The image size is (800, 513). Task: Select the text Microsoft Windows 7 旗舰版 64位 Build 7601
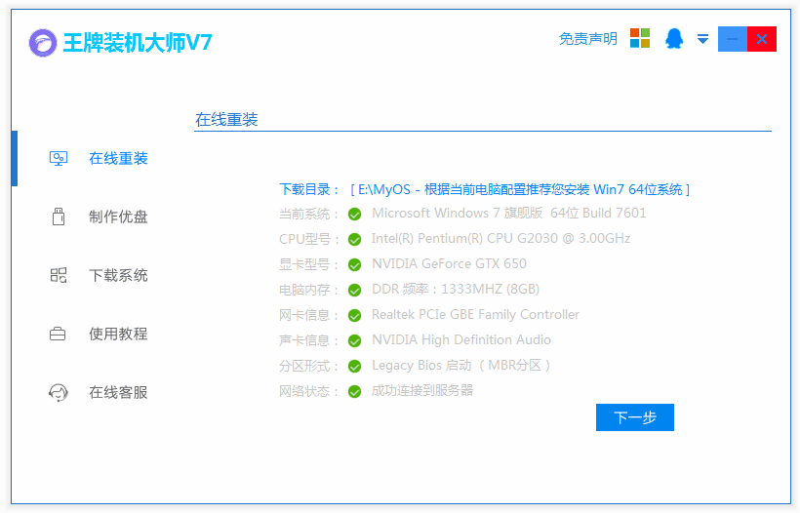tap(508, 214)
